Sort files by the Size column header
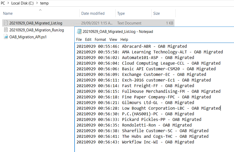Screen dimensions: 234x152 pyautogui.click(x=156, y=13)
